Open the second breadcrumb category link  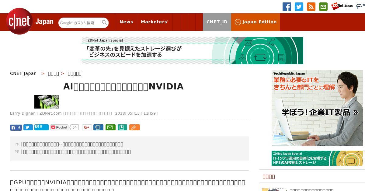click(54, 73)
